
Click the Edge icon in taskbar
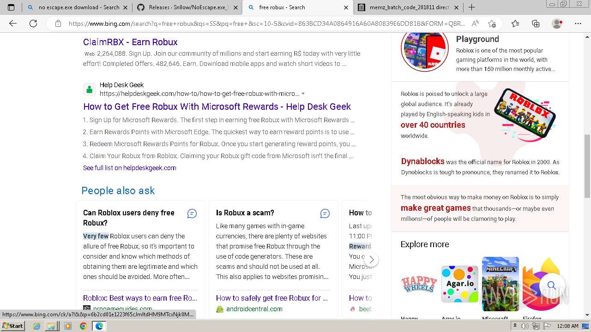(x=99, y=326)
